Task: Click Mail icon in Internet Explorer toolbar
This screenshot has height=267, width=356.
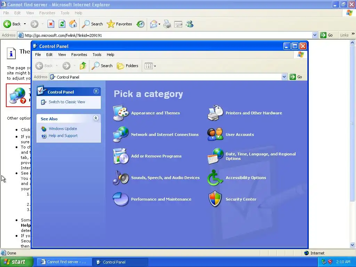Action: (x=154, y=24)
